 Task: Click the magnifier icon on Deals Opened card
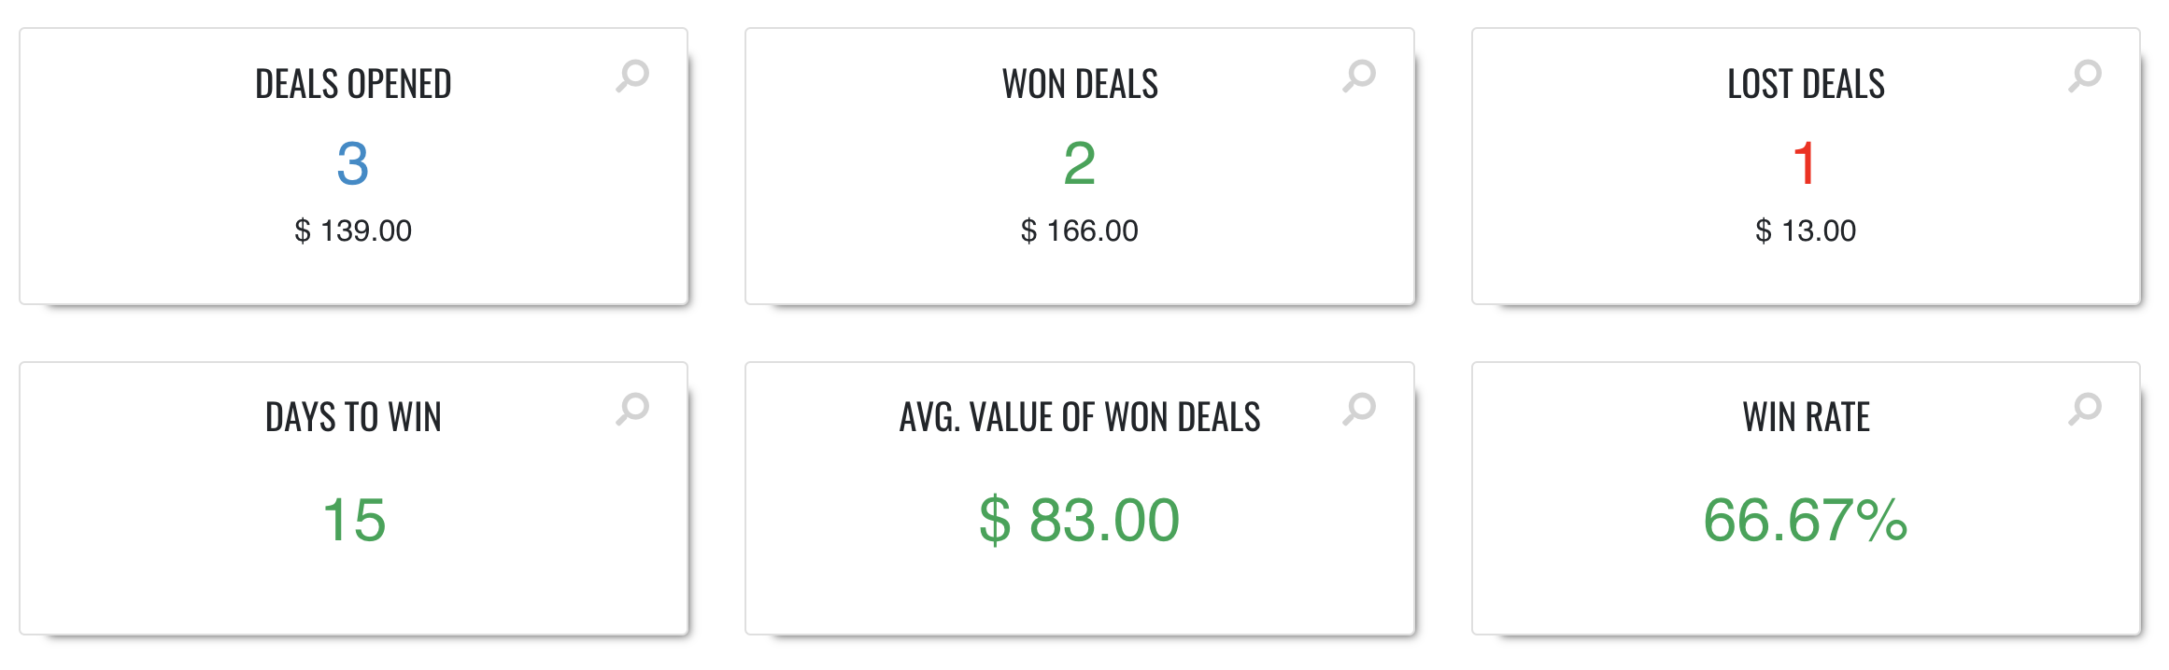pyautogui.click(x=632, y=76)
